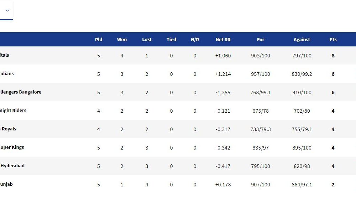This screenshot has width=356, height=208.
Task: Click the For column header
Action: 261,39
